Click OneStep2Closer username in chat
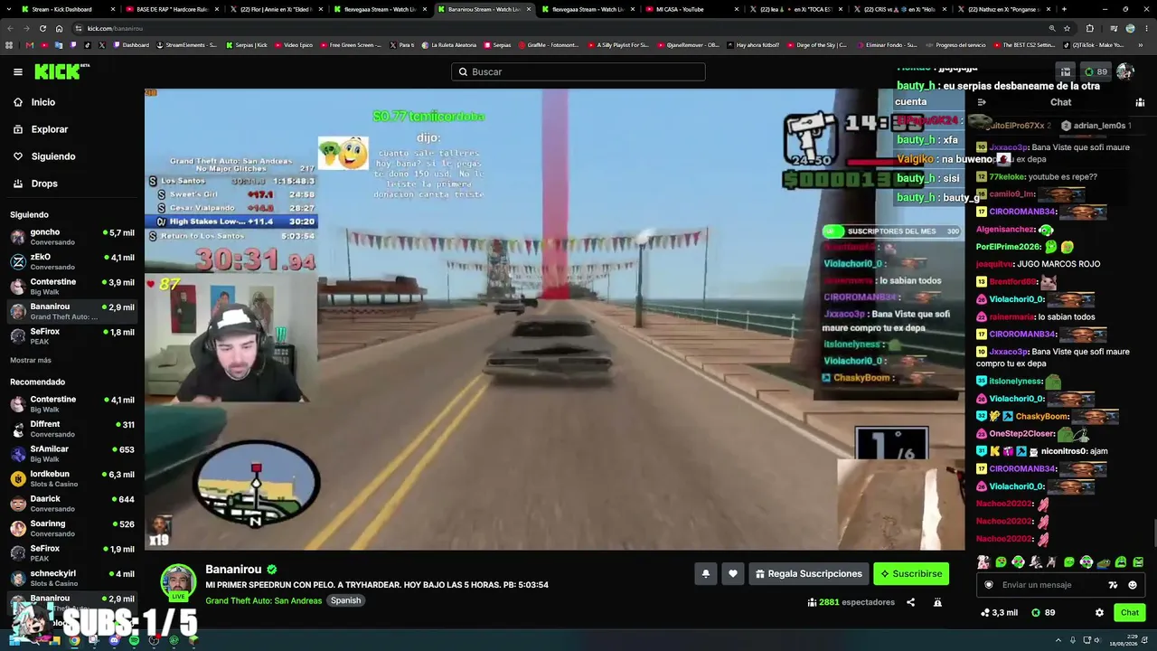 coord(1022,434)
